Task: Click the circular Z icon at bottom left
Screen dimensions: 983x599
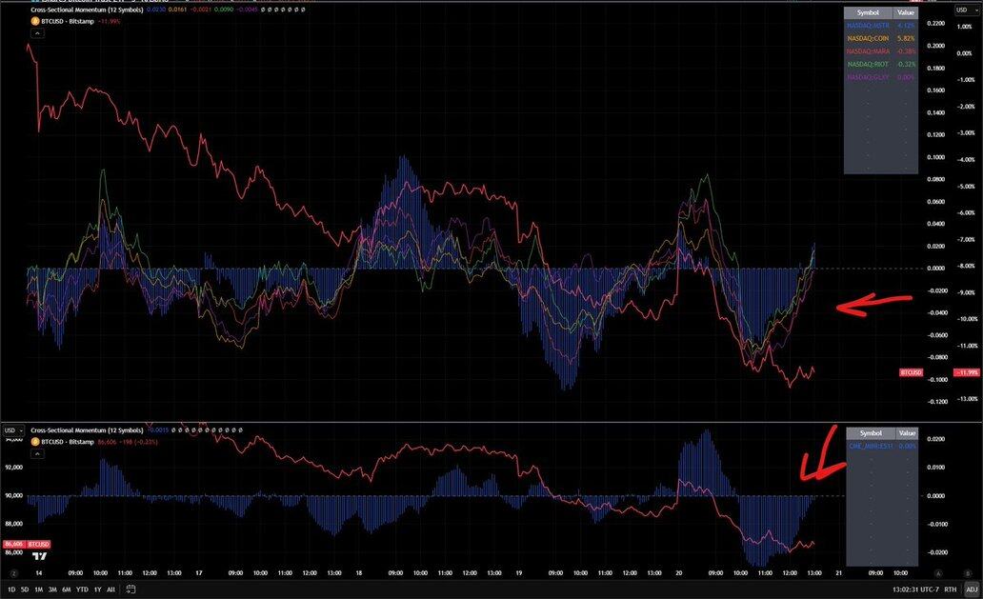Action: 14,573
